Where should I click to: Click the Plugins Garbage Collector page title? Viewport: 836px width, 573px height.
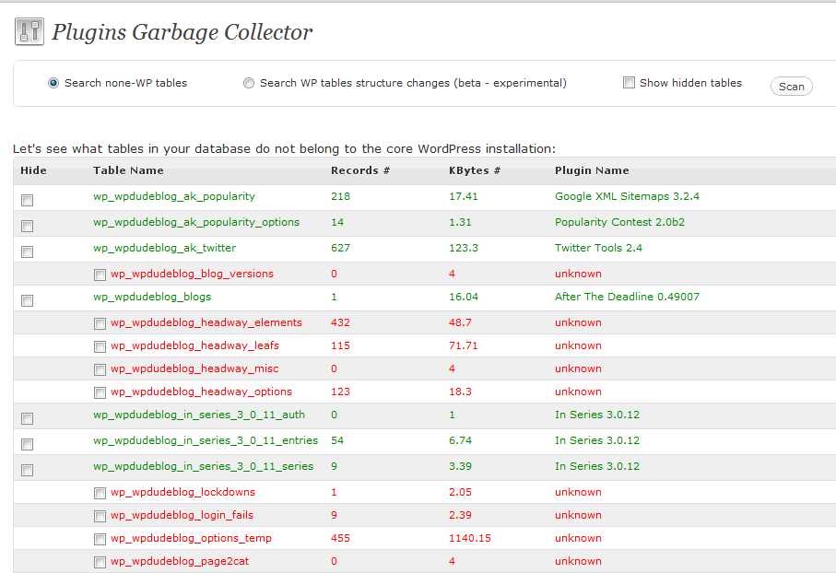tap(182, 32)
